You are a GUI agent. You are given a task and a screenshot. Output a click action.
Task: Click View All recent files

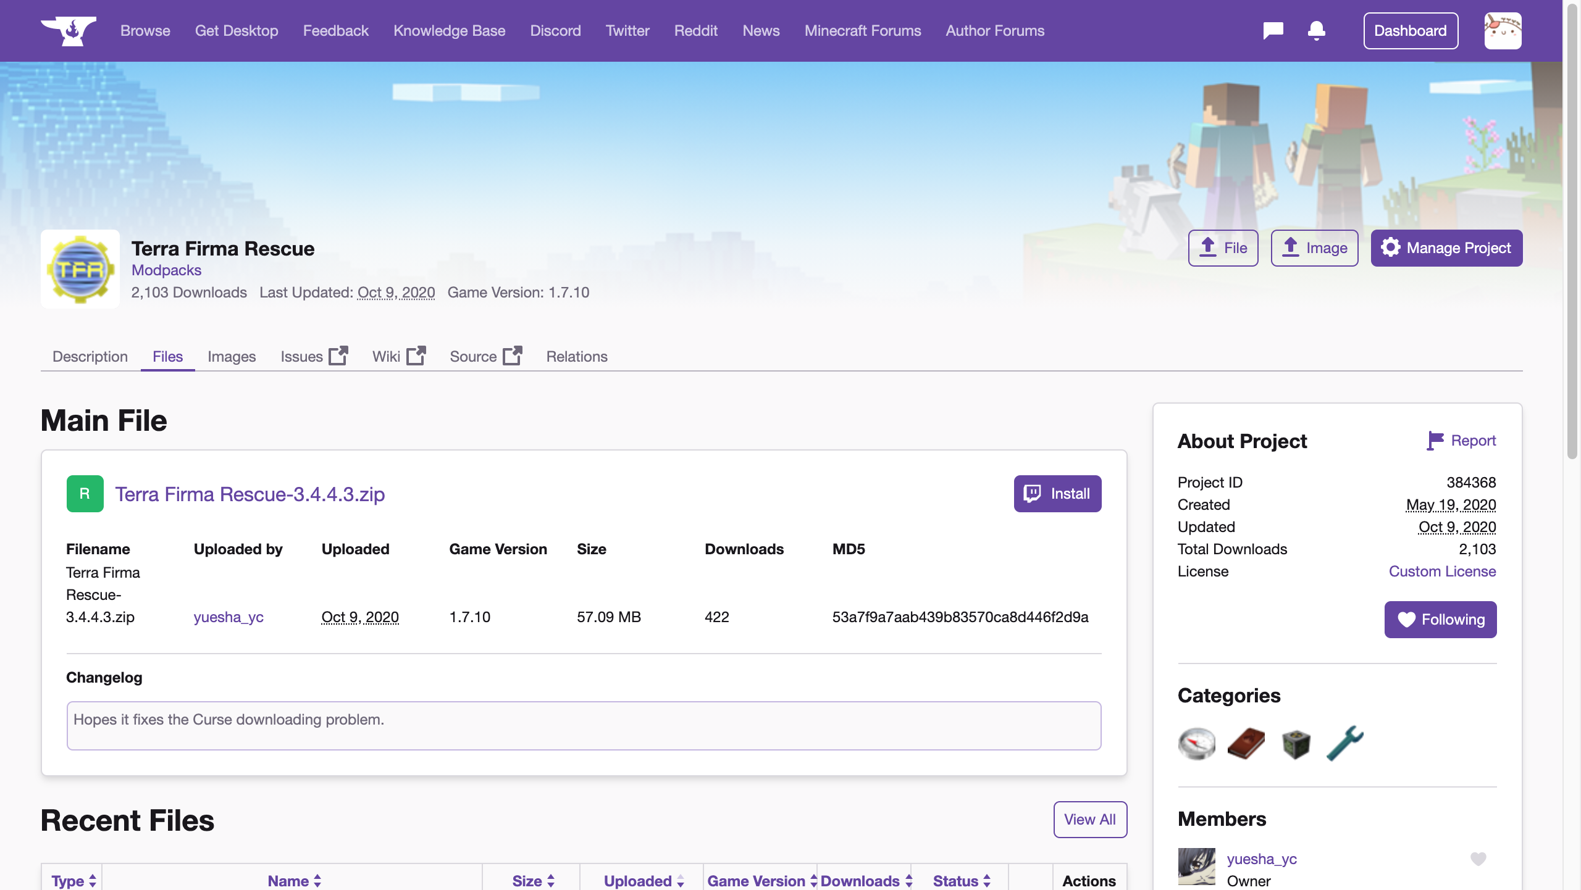pos(1090,820)
